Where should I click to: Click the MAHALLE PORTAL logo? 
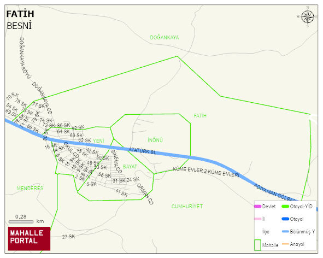pos(29,239)
